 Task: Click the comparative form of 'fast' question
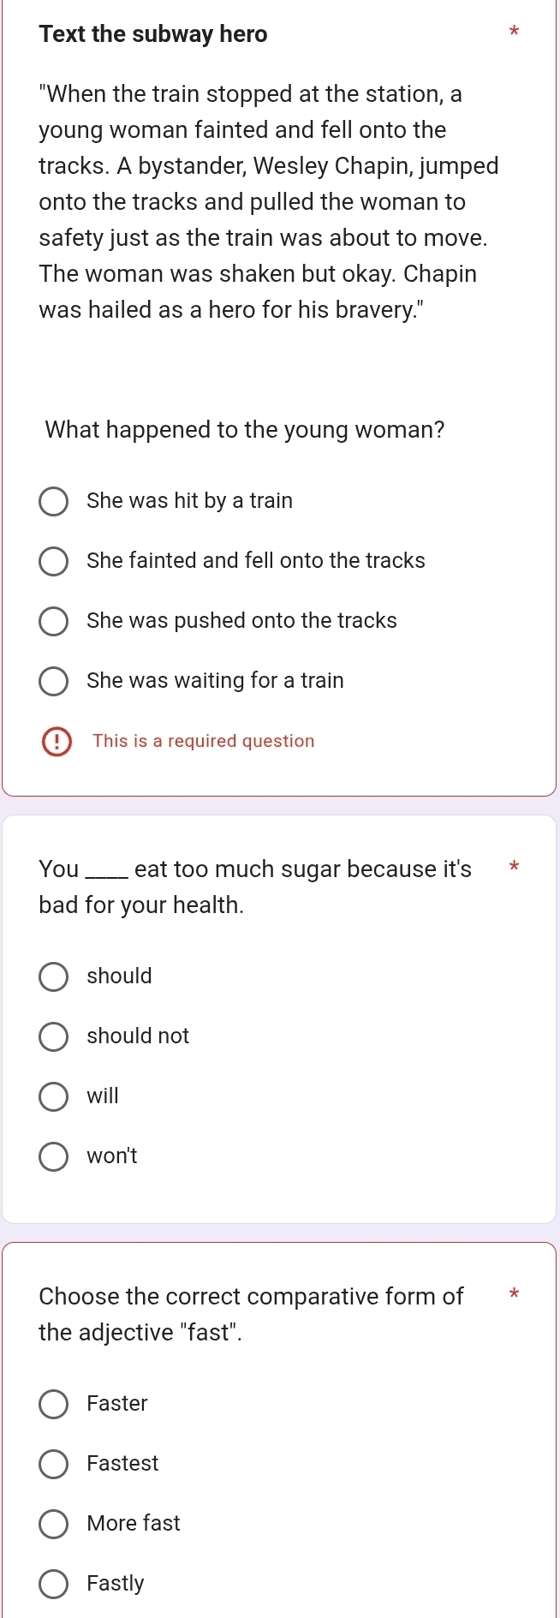point(252,1315)
